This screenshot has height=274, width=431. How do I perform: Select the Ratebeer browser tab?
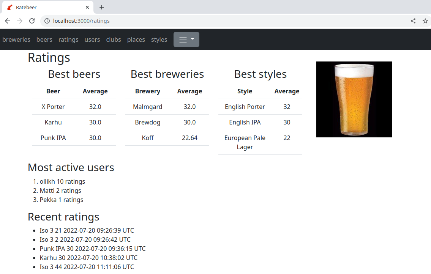(48, 8)
